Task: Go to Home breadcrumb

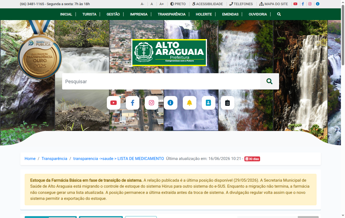Action: [30, 159]
